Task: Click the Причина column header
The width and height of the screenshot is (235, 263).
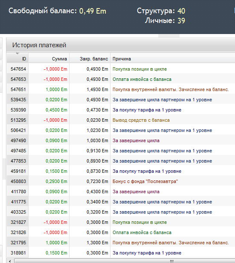Action: [x=173, y=59]
